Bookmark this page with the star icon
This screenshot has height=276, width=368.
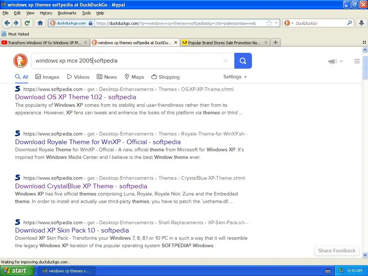tap(269, 23)
